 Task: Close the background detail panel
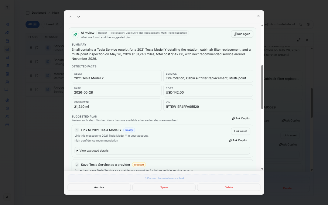[307, 40]
